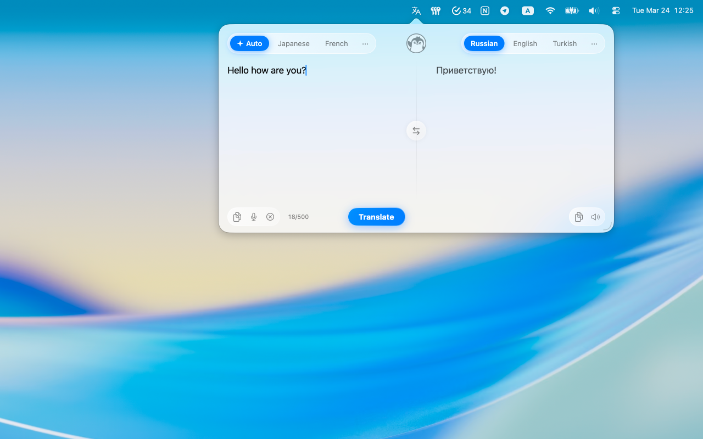Click the penguin mascot logo icon
This screenshot has width=703, height=439.
coord(416,43)
